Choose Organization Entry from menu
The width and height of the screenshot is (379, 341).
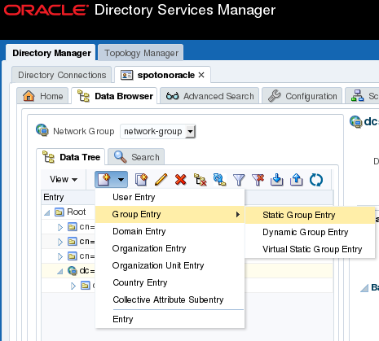170,248
